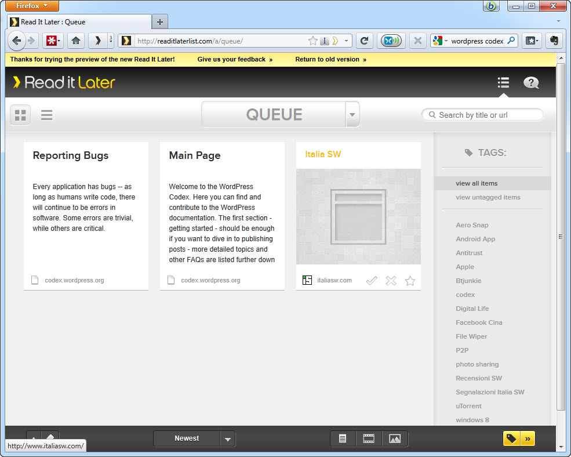This screenshot has width=571, height=457.
Task: Open the Italia SW title link
Action: click(x=323, y=154)
